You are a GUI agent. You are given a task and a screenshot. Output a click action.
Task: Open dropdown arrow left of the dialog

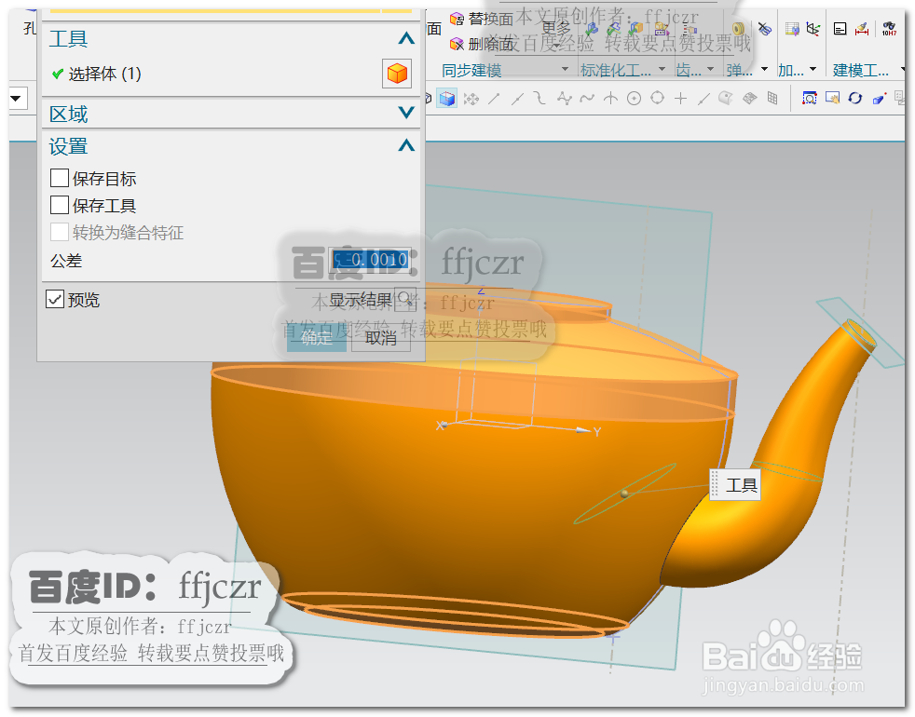(x=16, y=98)
